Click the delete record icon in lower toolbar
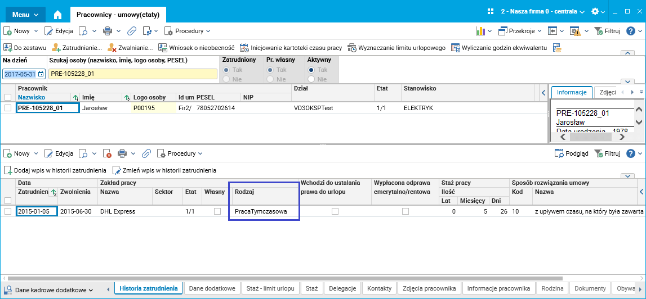The width and height of the screenshot is (646, 299). click(108, 153)
